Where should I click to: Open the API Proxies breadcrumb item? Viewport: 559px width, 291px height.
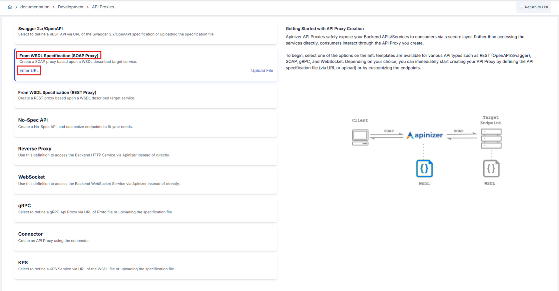[x=103, y=7]
